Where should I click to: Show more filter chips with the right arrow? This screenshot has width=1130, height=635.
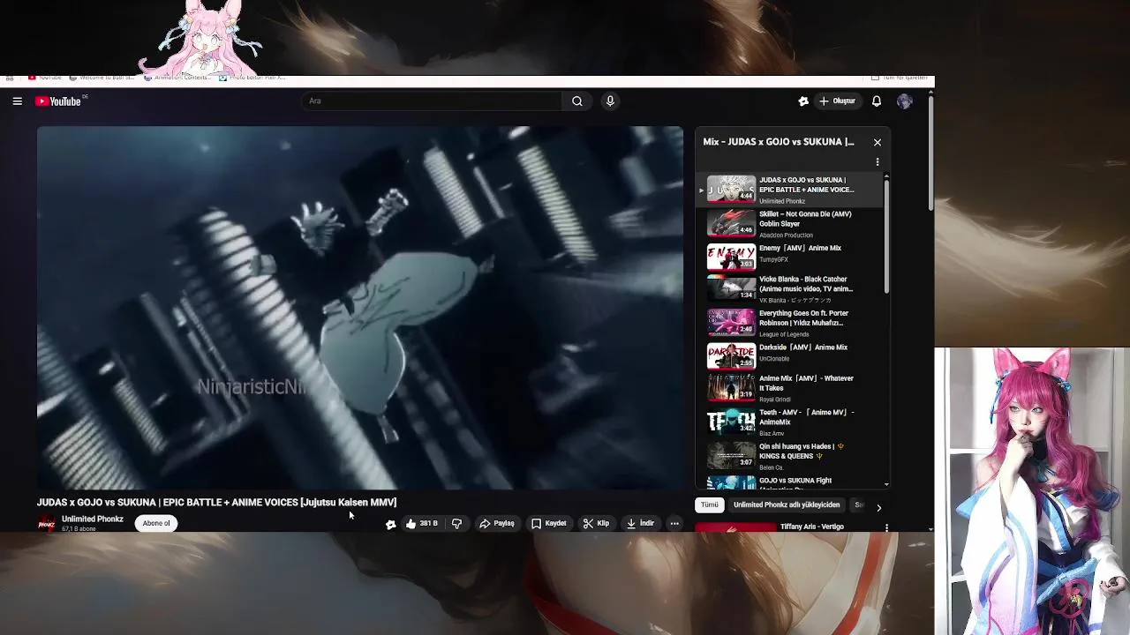coord(878,508)
